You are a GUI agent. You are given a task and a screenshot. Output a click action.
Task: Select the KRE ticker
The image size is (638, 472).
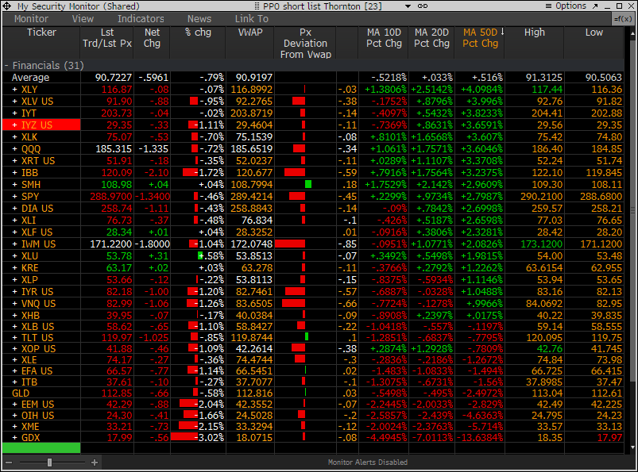[29, 268]
